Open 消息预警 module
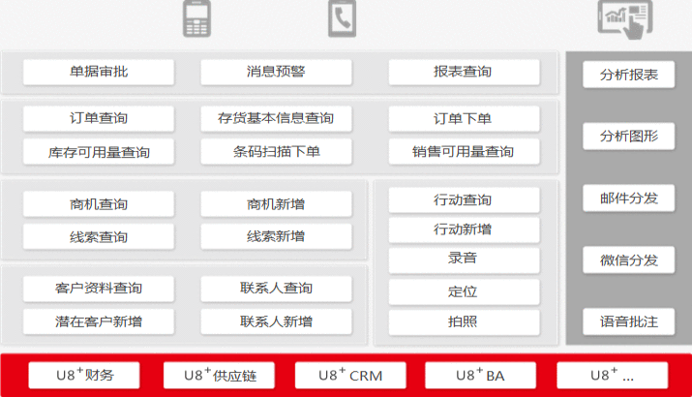 [276, 72]
